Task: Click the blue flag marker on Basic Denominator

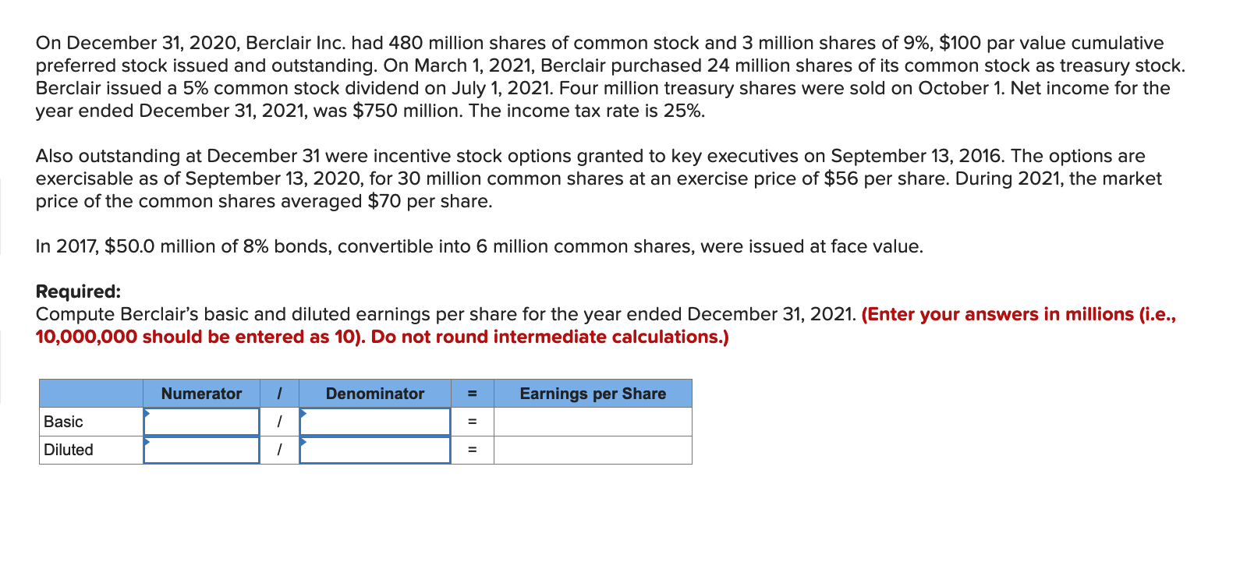Action: point(304,412)
